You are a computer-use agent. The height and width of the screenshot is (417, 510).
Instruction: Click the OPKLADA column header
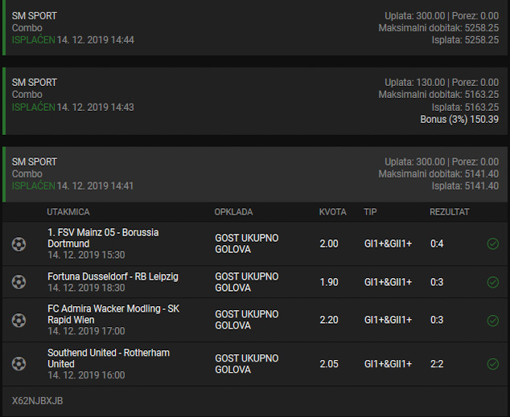(233, 212)
